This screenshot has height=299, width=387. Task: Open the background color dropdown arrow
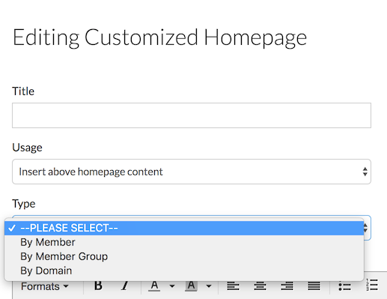pos(209,286)
